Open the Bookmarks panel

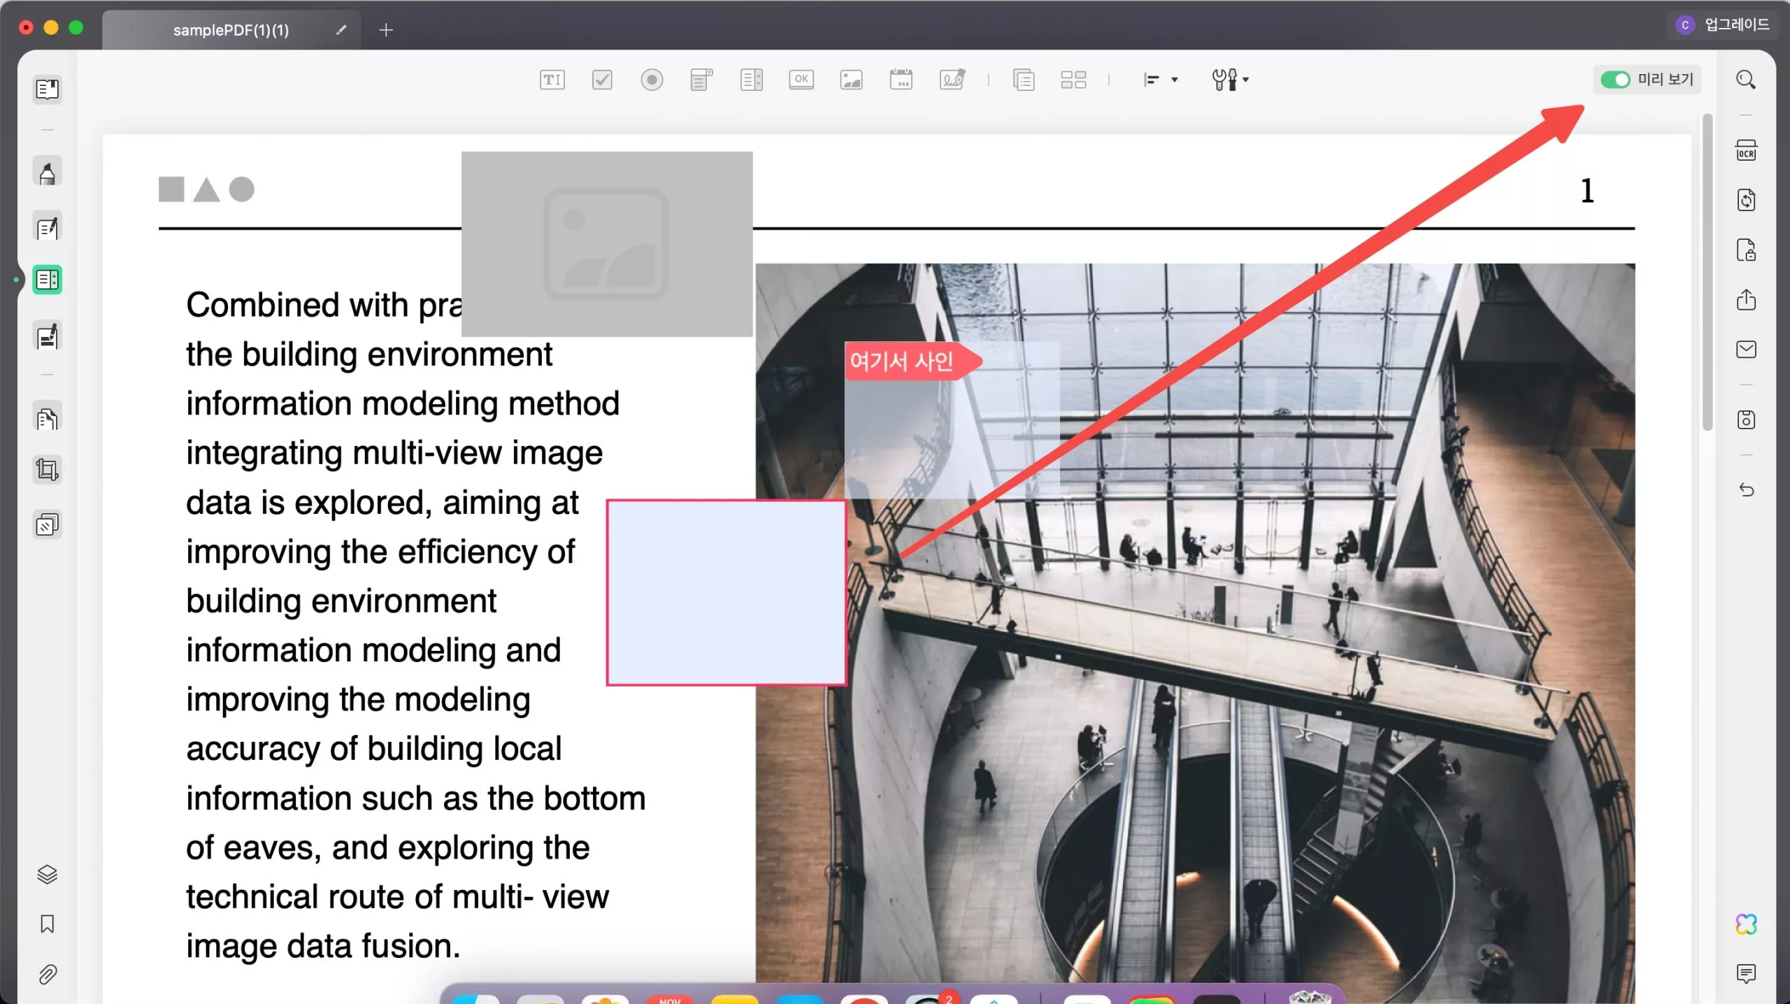coord(47,924)
